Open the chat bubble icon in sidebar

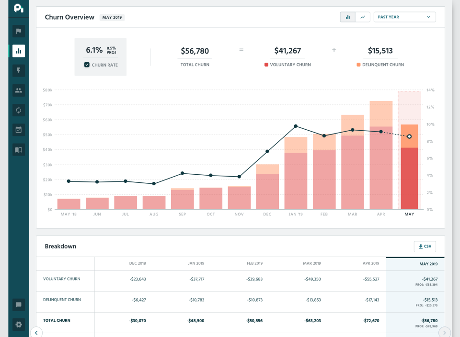[19, 304]
